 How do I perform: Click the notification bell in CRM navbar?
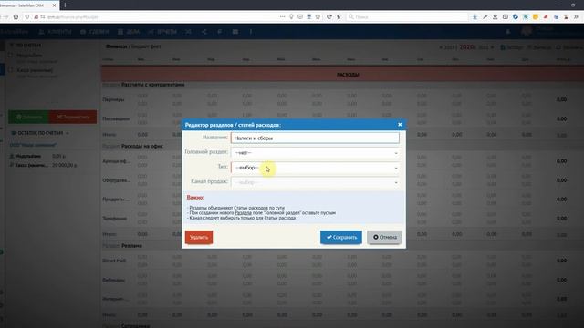pos(507,32)
